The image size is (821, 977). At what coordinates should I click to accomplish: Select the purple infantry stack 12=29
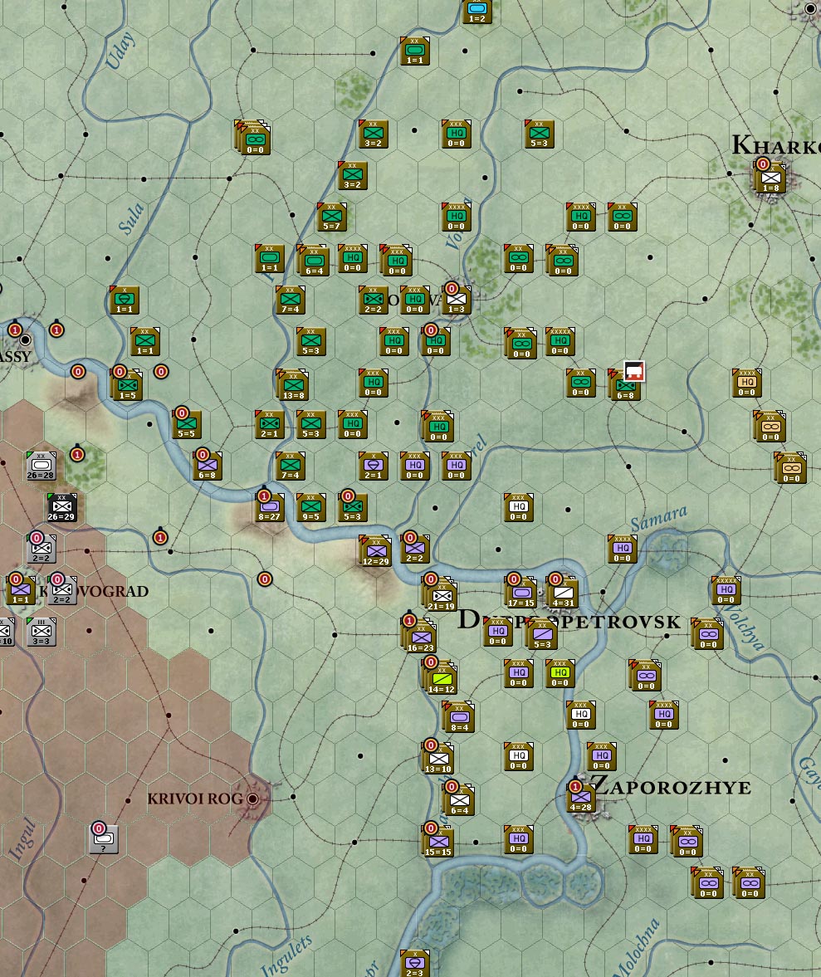point(375,551)
